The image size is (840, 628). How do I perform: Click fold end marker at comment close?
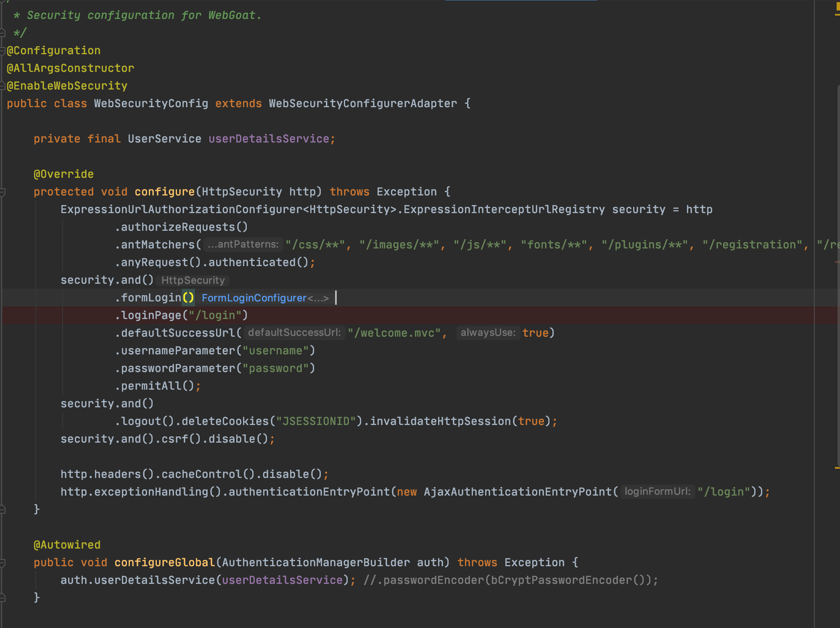[3, 33]
